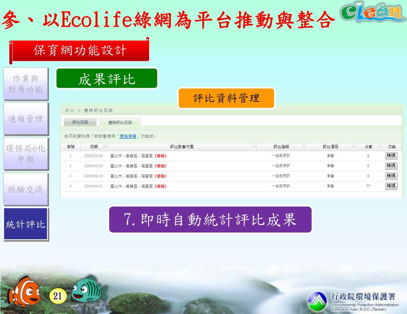Viewport: 407px width, 314px height.
Task: Click the green 成果評比 button
Action: (107, 79)
